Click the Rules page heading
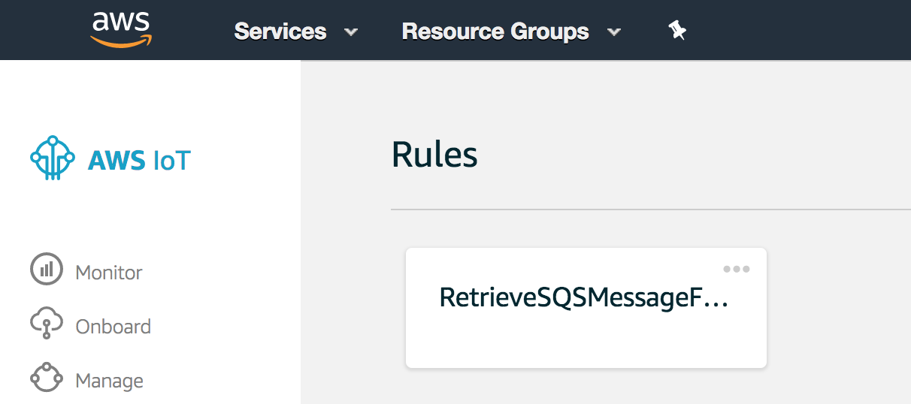The image size is (911, 404). (x=434, y=155)
